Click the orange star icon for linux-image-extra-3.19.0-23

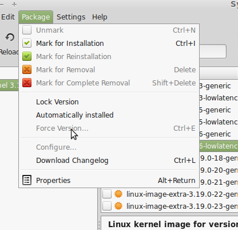(118, 206)
